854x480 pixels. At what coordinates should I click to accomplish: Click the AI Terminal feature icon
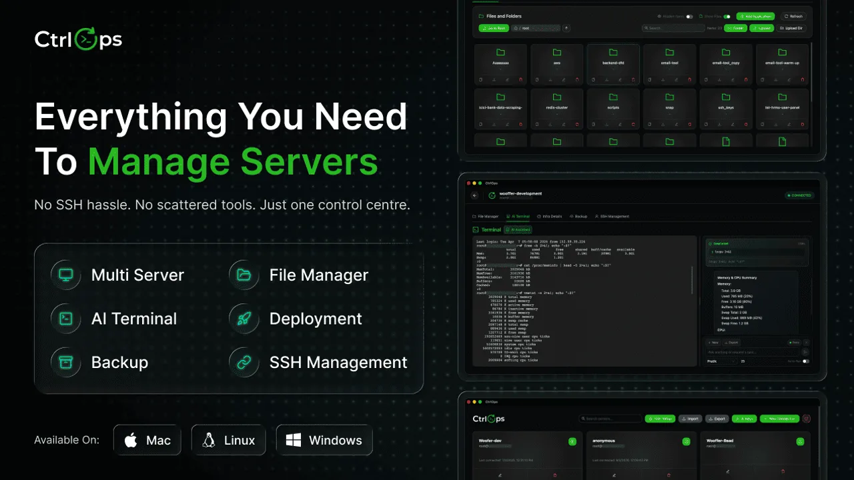pyautogui.click(x=65, y=319)
